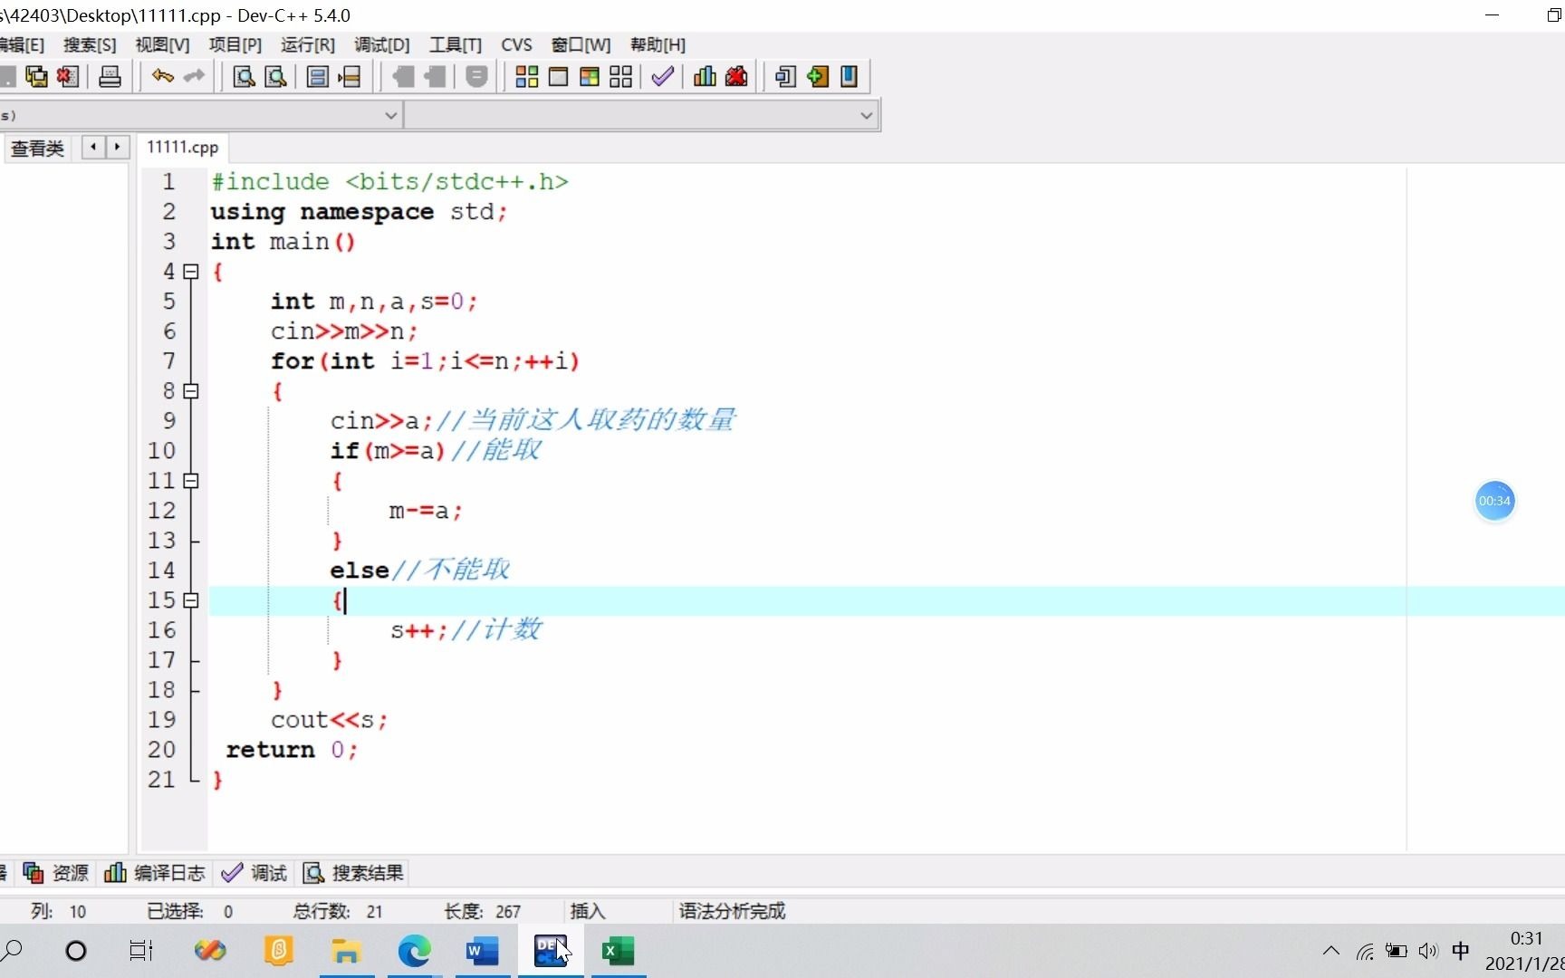Print the current file using the printer icon
Image resolution: width=1565 pixels, height=978 pixels.
[x=110, y=76]
